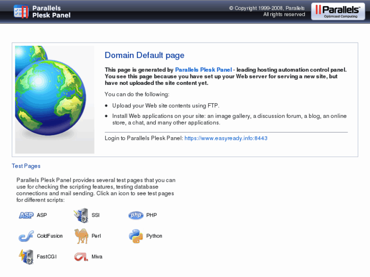Screen dimensions: 370x277
Task: Click the SSI text label
Action: point(95,215)
